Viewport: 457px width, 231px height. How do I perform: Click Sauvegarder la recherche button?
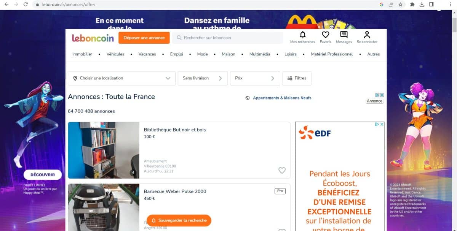click(x=179, y=220)
